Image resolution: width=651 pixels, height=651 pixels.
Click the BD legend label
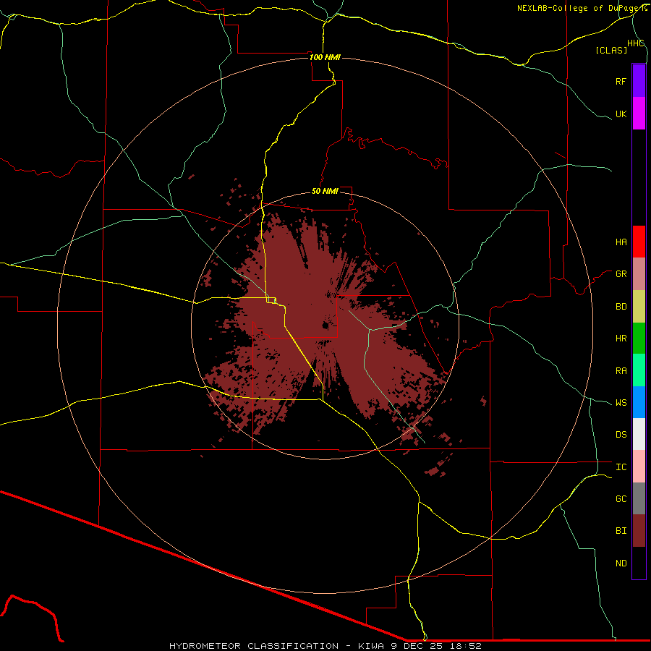[x=621, y=307]
